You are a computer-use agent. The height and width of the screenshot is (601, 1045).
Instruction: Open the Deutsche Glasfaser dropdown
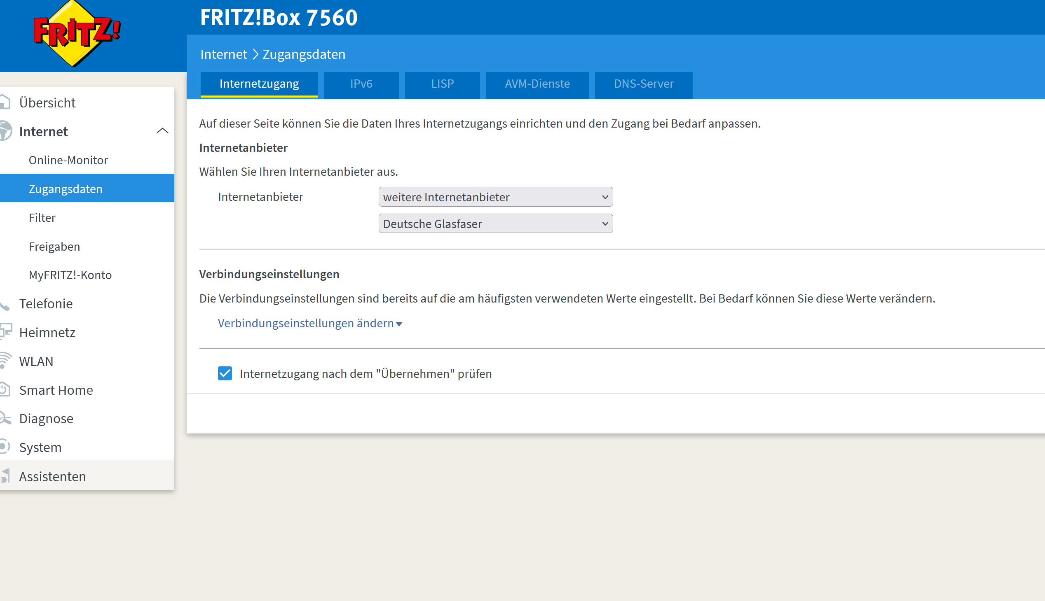495,224
